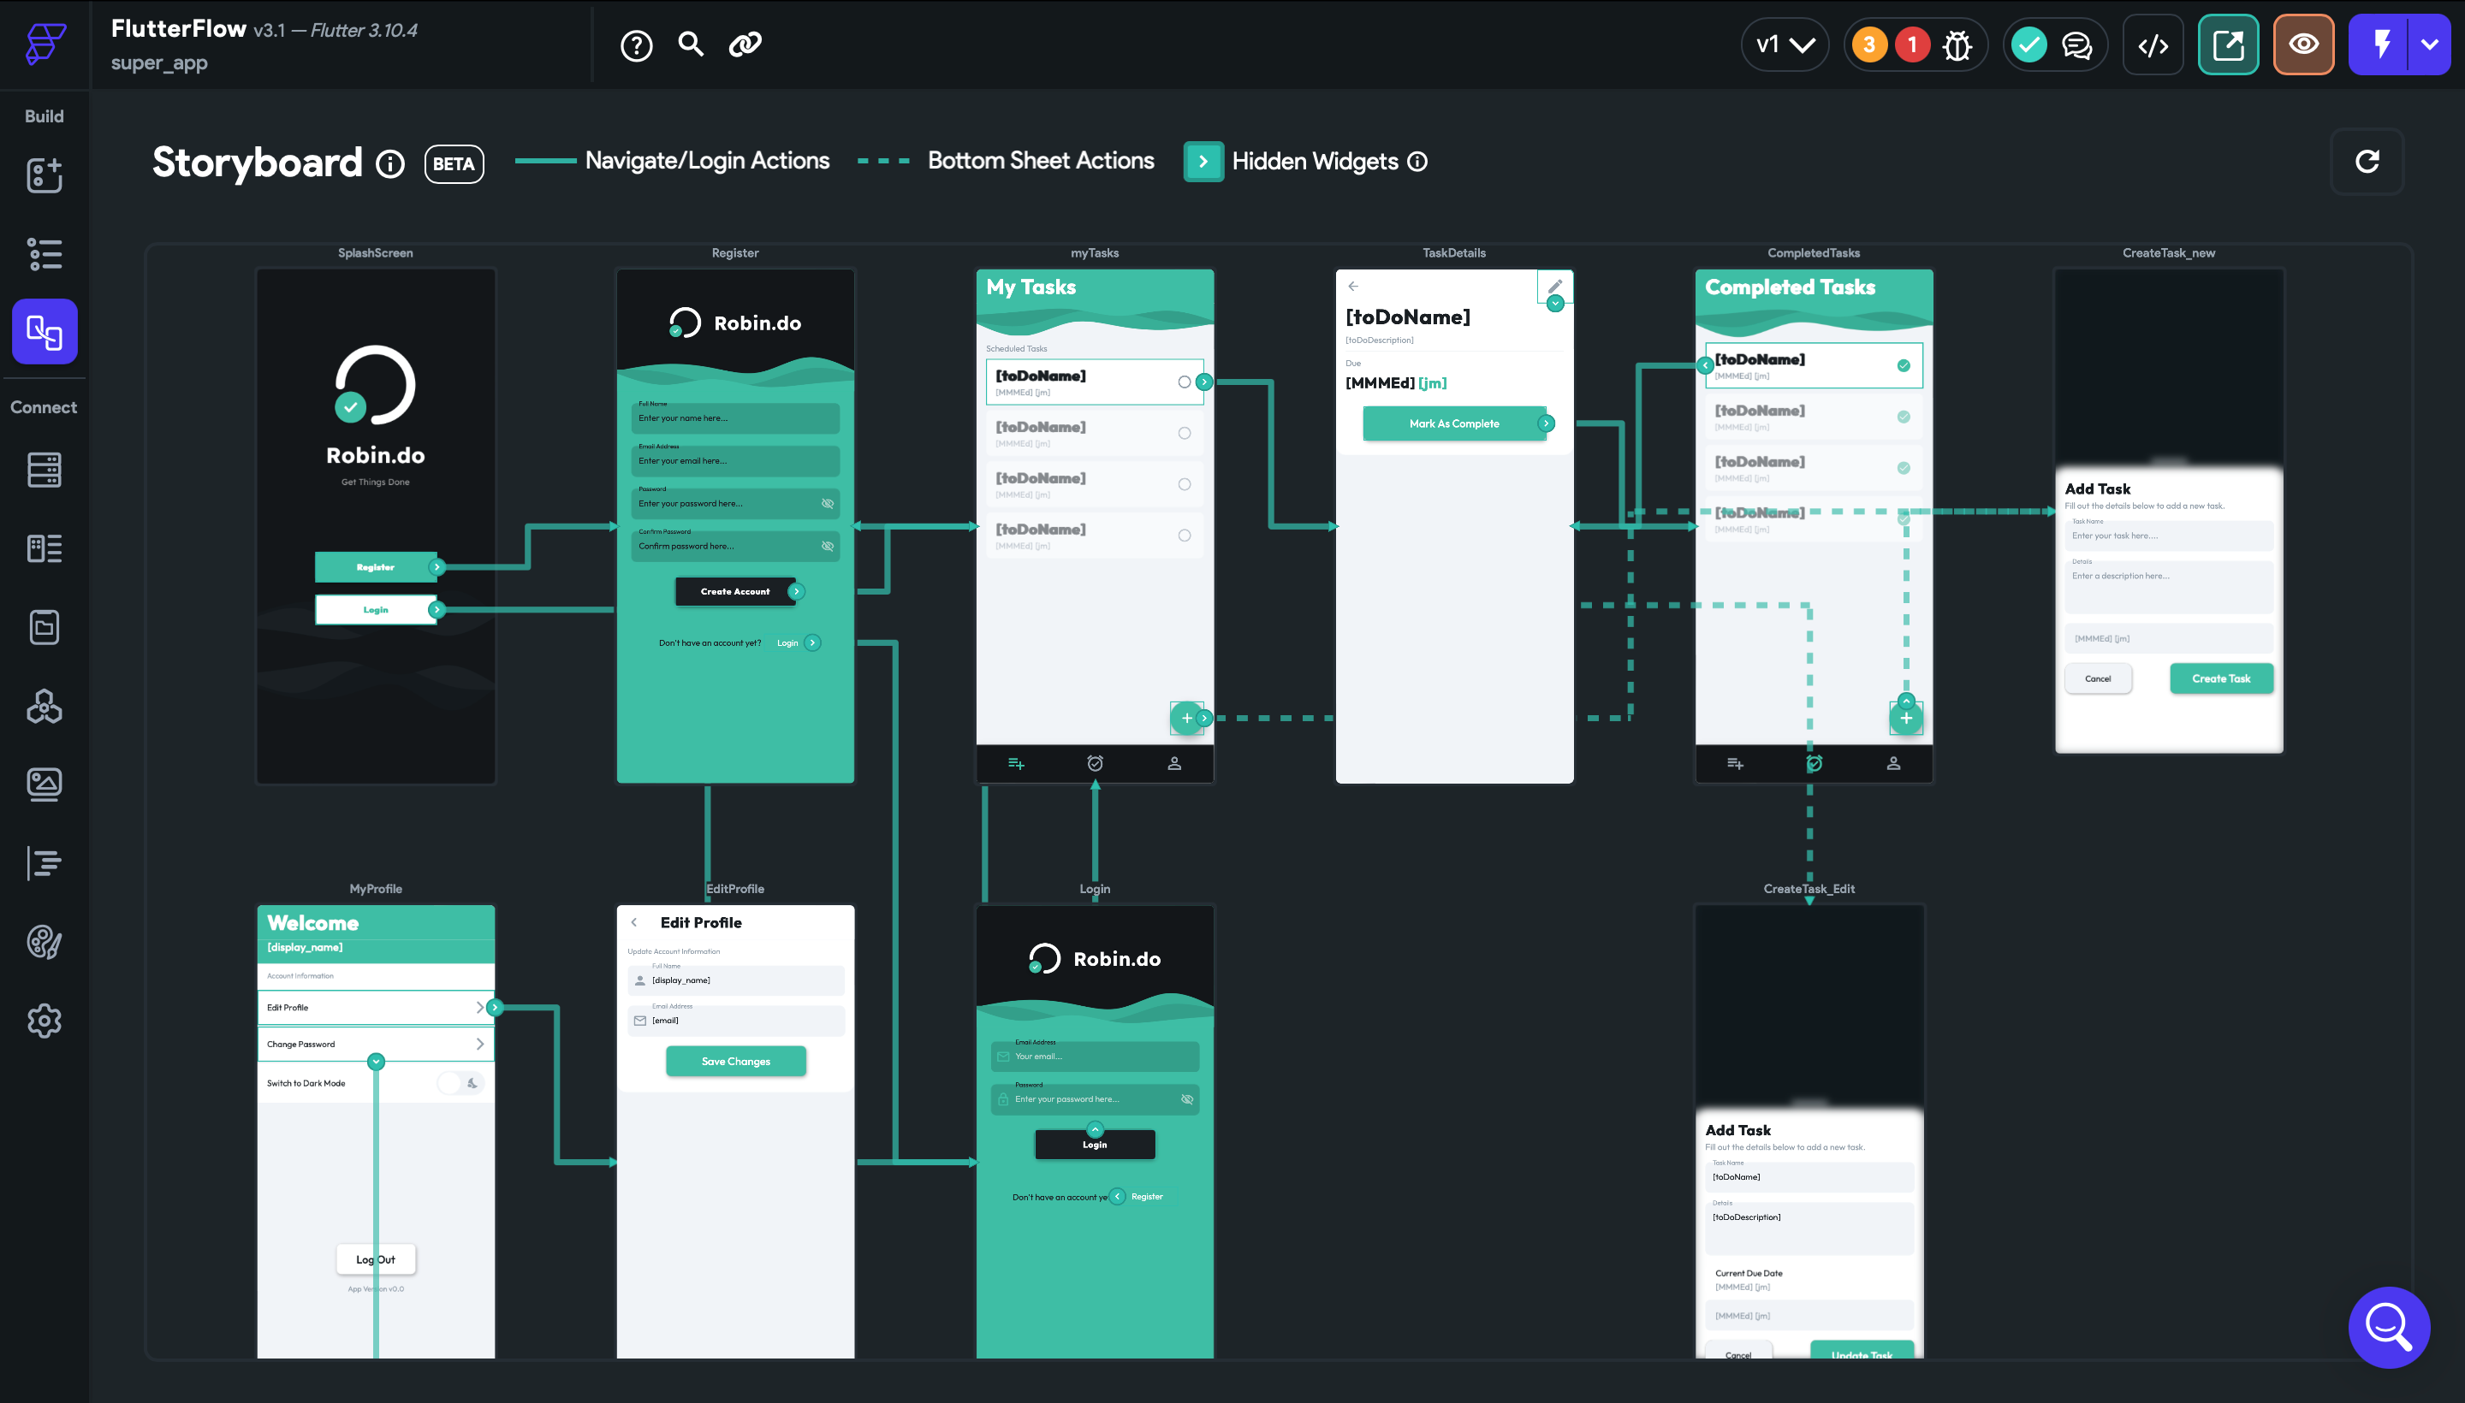The image size is (2465, 1403).
Task: Open the Media Assets sidebar icon
Action: coord(45,784)
